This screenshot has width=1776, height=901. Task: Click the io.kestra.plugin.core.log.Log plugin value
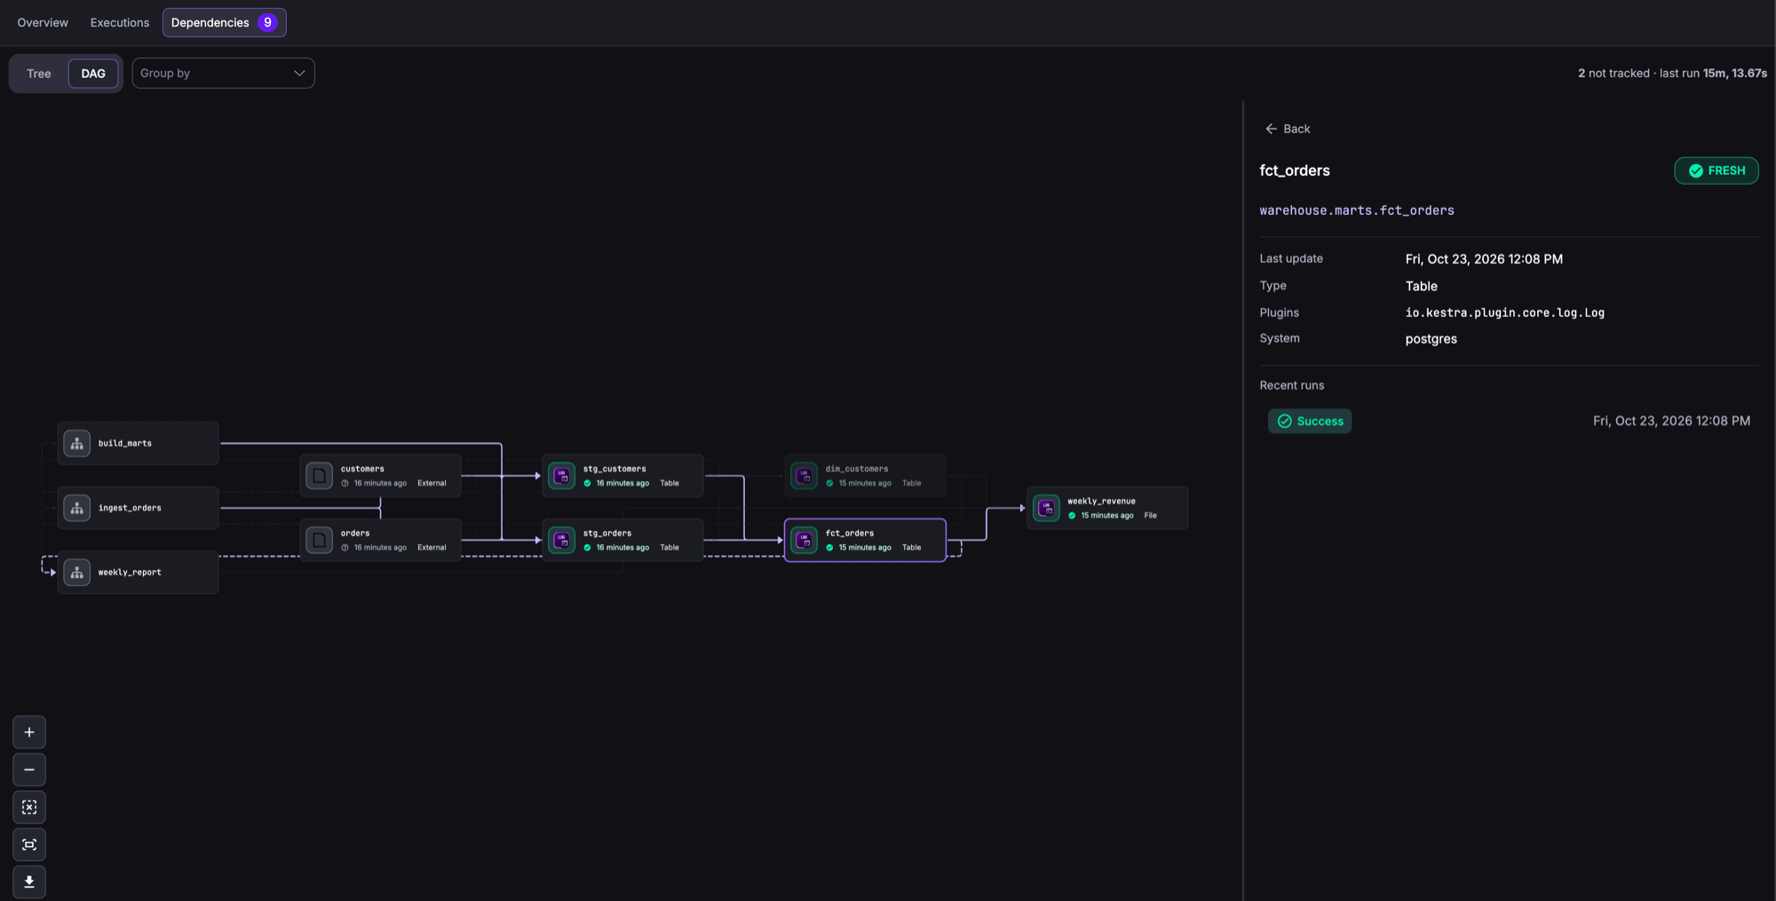pos(1505,312)
